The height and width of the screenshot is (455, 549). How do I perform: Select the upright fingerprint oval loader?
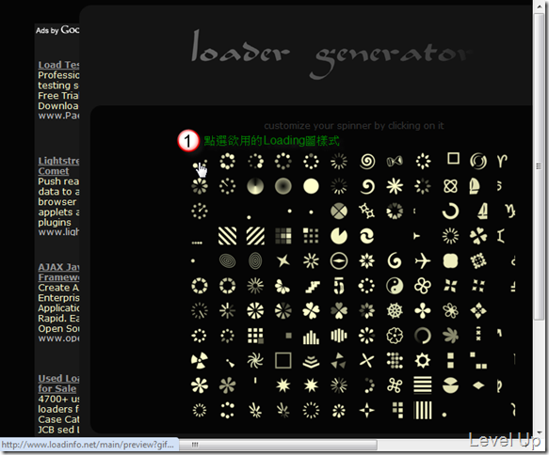click(x=255, y=260)
